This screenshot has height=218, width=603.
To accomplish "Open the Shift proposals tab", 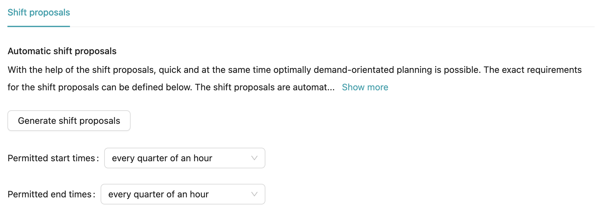I will tap(39, 13).
